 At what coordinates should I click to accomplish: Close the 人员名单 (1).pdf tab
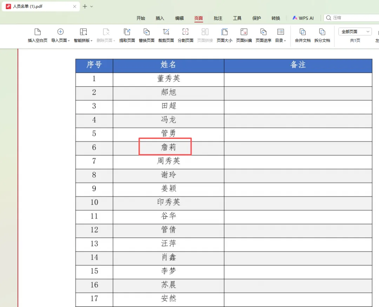click(x=75, y=7)
